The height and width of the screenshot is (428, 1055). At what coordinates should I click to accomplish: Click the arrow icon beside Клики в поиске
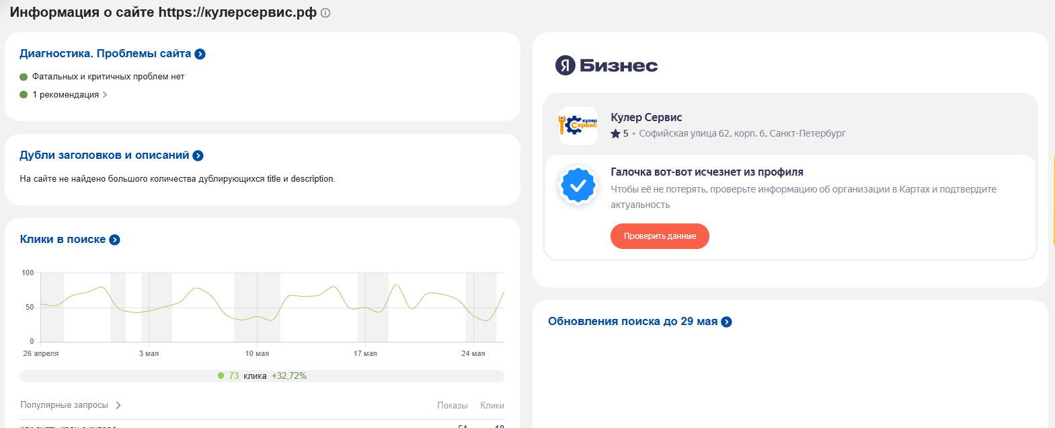[114, 240]
